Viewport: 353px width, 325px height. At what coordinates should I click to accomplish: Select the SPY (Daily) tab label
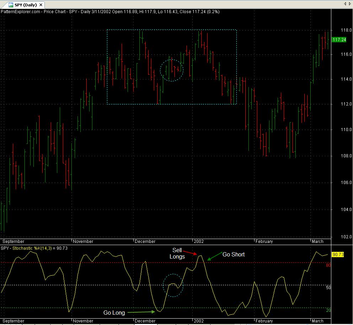25,5
